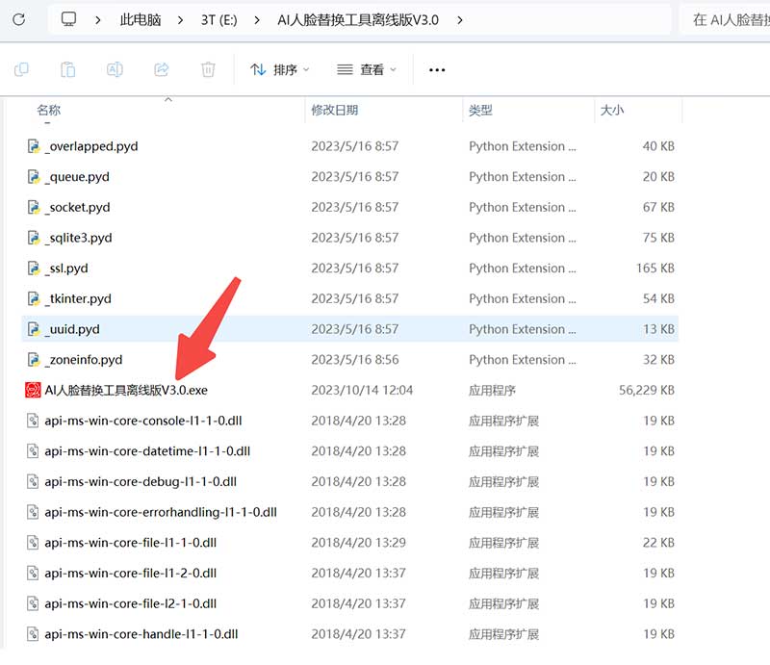Sort by the 大小 column header
This screenshot has width=770, height=665.
tap(611, 111)
